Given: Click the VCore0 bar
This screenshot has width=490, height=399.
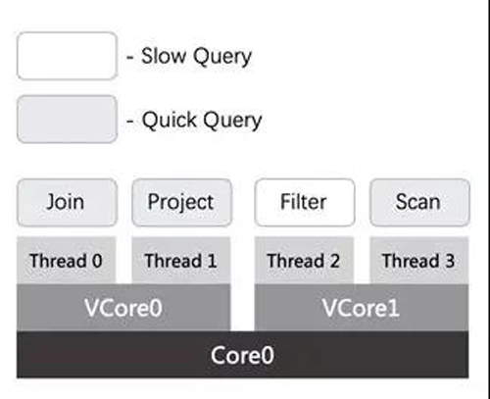Looking at the screenshot, I should (x=123, y=308).
